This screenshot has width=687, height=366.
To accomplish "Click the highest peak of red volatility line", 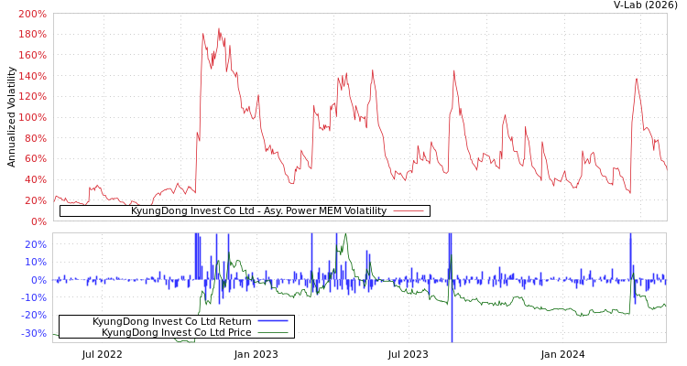I will tap(218, 28).
